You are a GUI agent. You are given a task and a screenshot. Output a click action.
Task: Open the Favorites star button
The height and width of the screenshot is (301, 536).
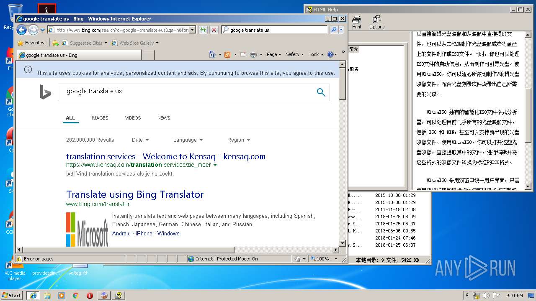point(31,43)
